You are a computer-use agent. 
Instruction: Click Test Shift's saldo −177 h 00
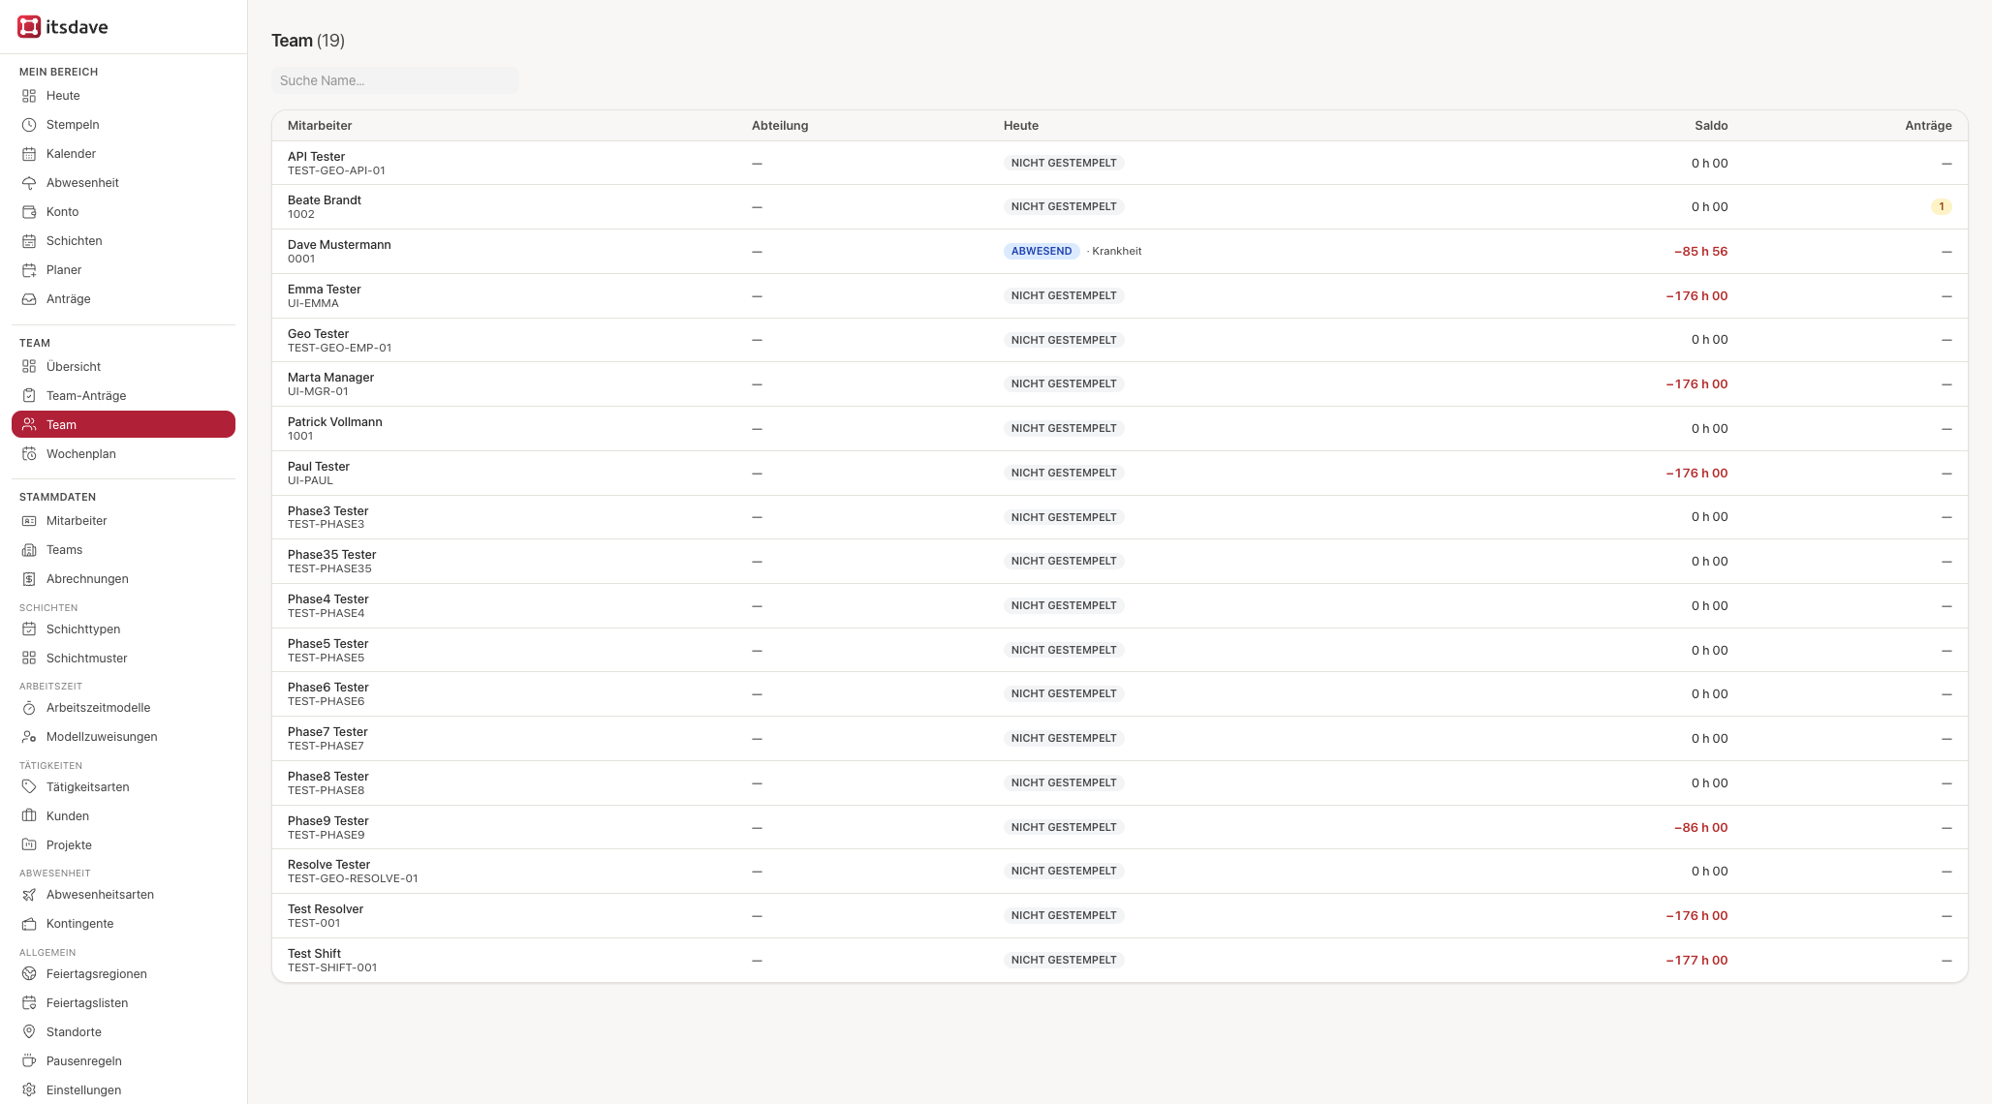pyautogui.click(x=1696, y=961)
